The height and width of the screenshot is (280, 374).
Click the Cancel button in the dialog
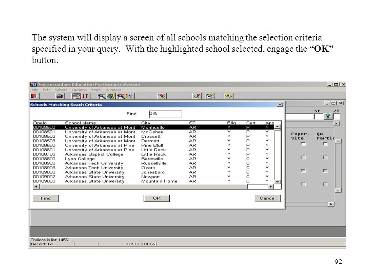click(x=268, y=198)
